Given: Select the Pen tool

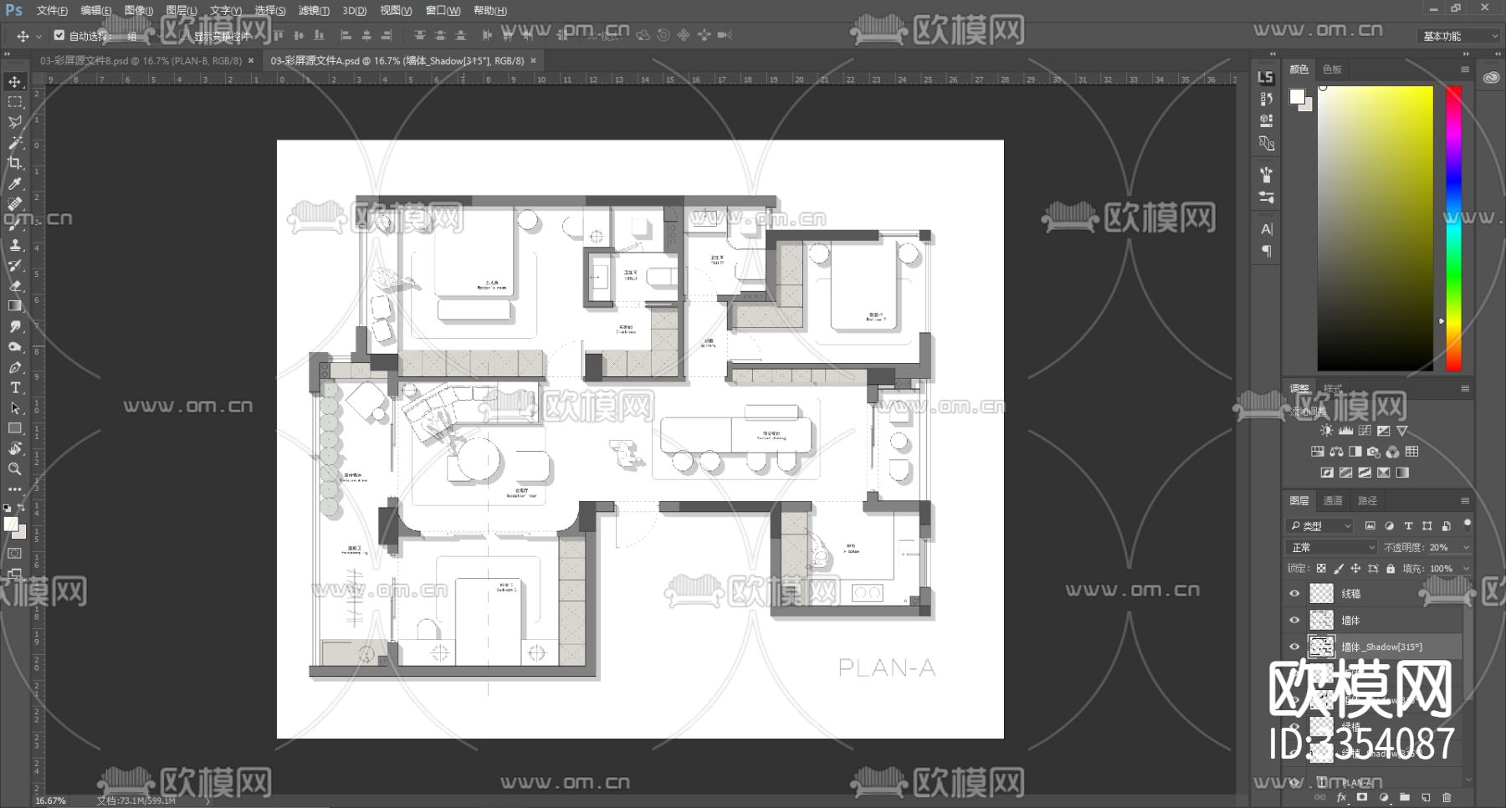Looking at the screenshot, I should point(15,367).
